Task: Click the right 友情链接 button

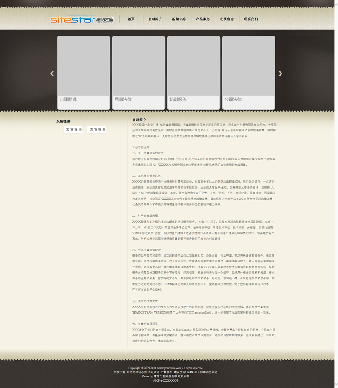Action: coord(97,129)
